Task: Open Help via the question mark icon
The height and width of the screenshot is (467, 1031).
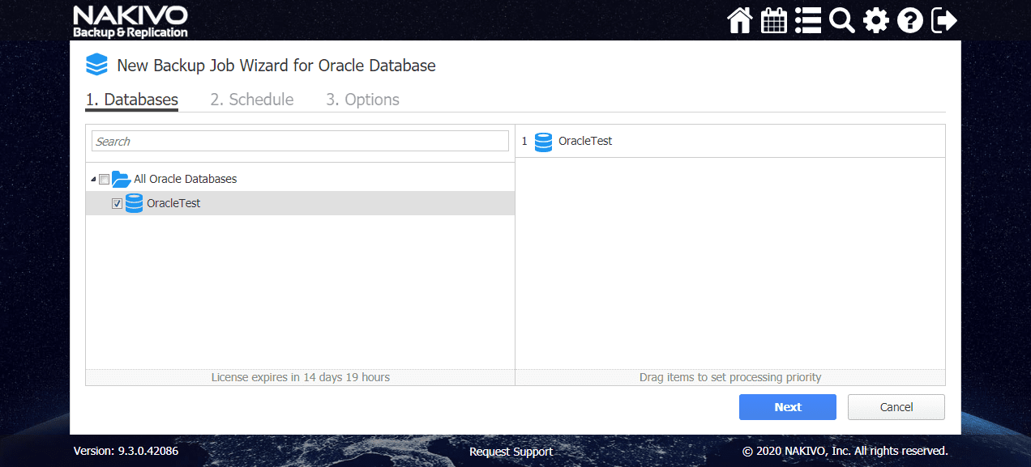Action: [909, 20]
